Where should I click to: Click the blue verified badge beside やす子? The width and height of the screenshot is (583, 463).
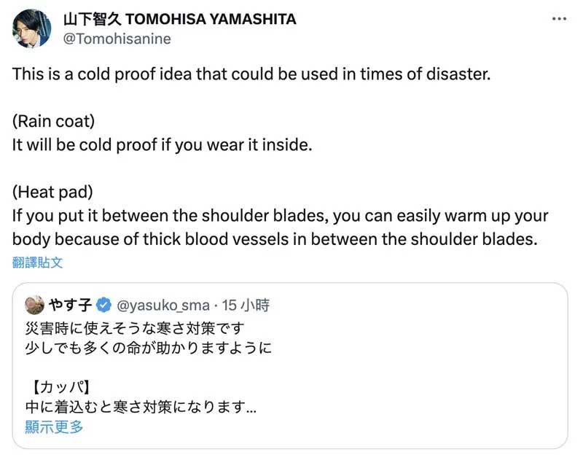coord(104,304)
